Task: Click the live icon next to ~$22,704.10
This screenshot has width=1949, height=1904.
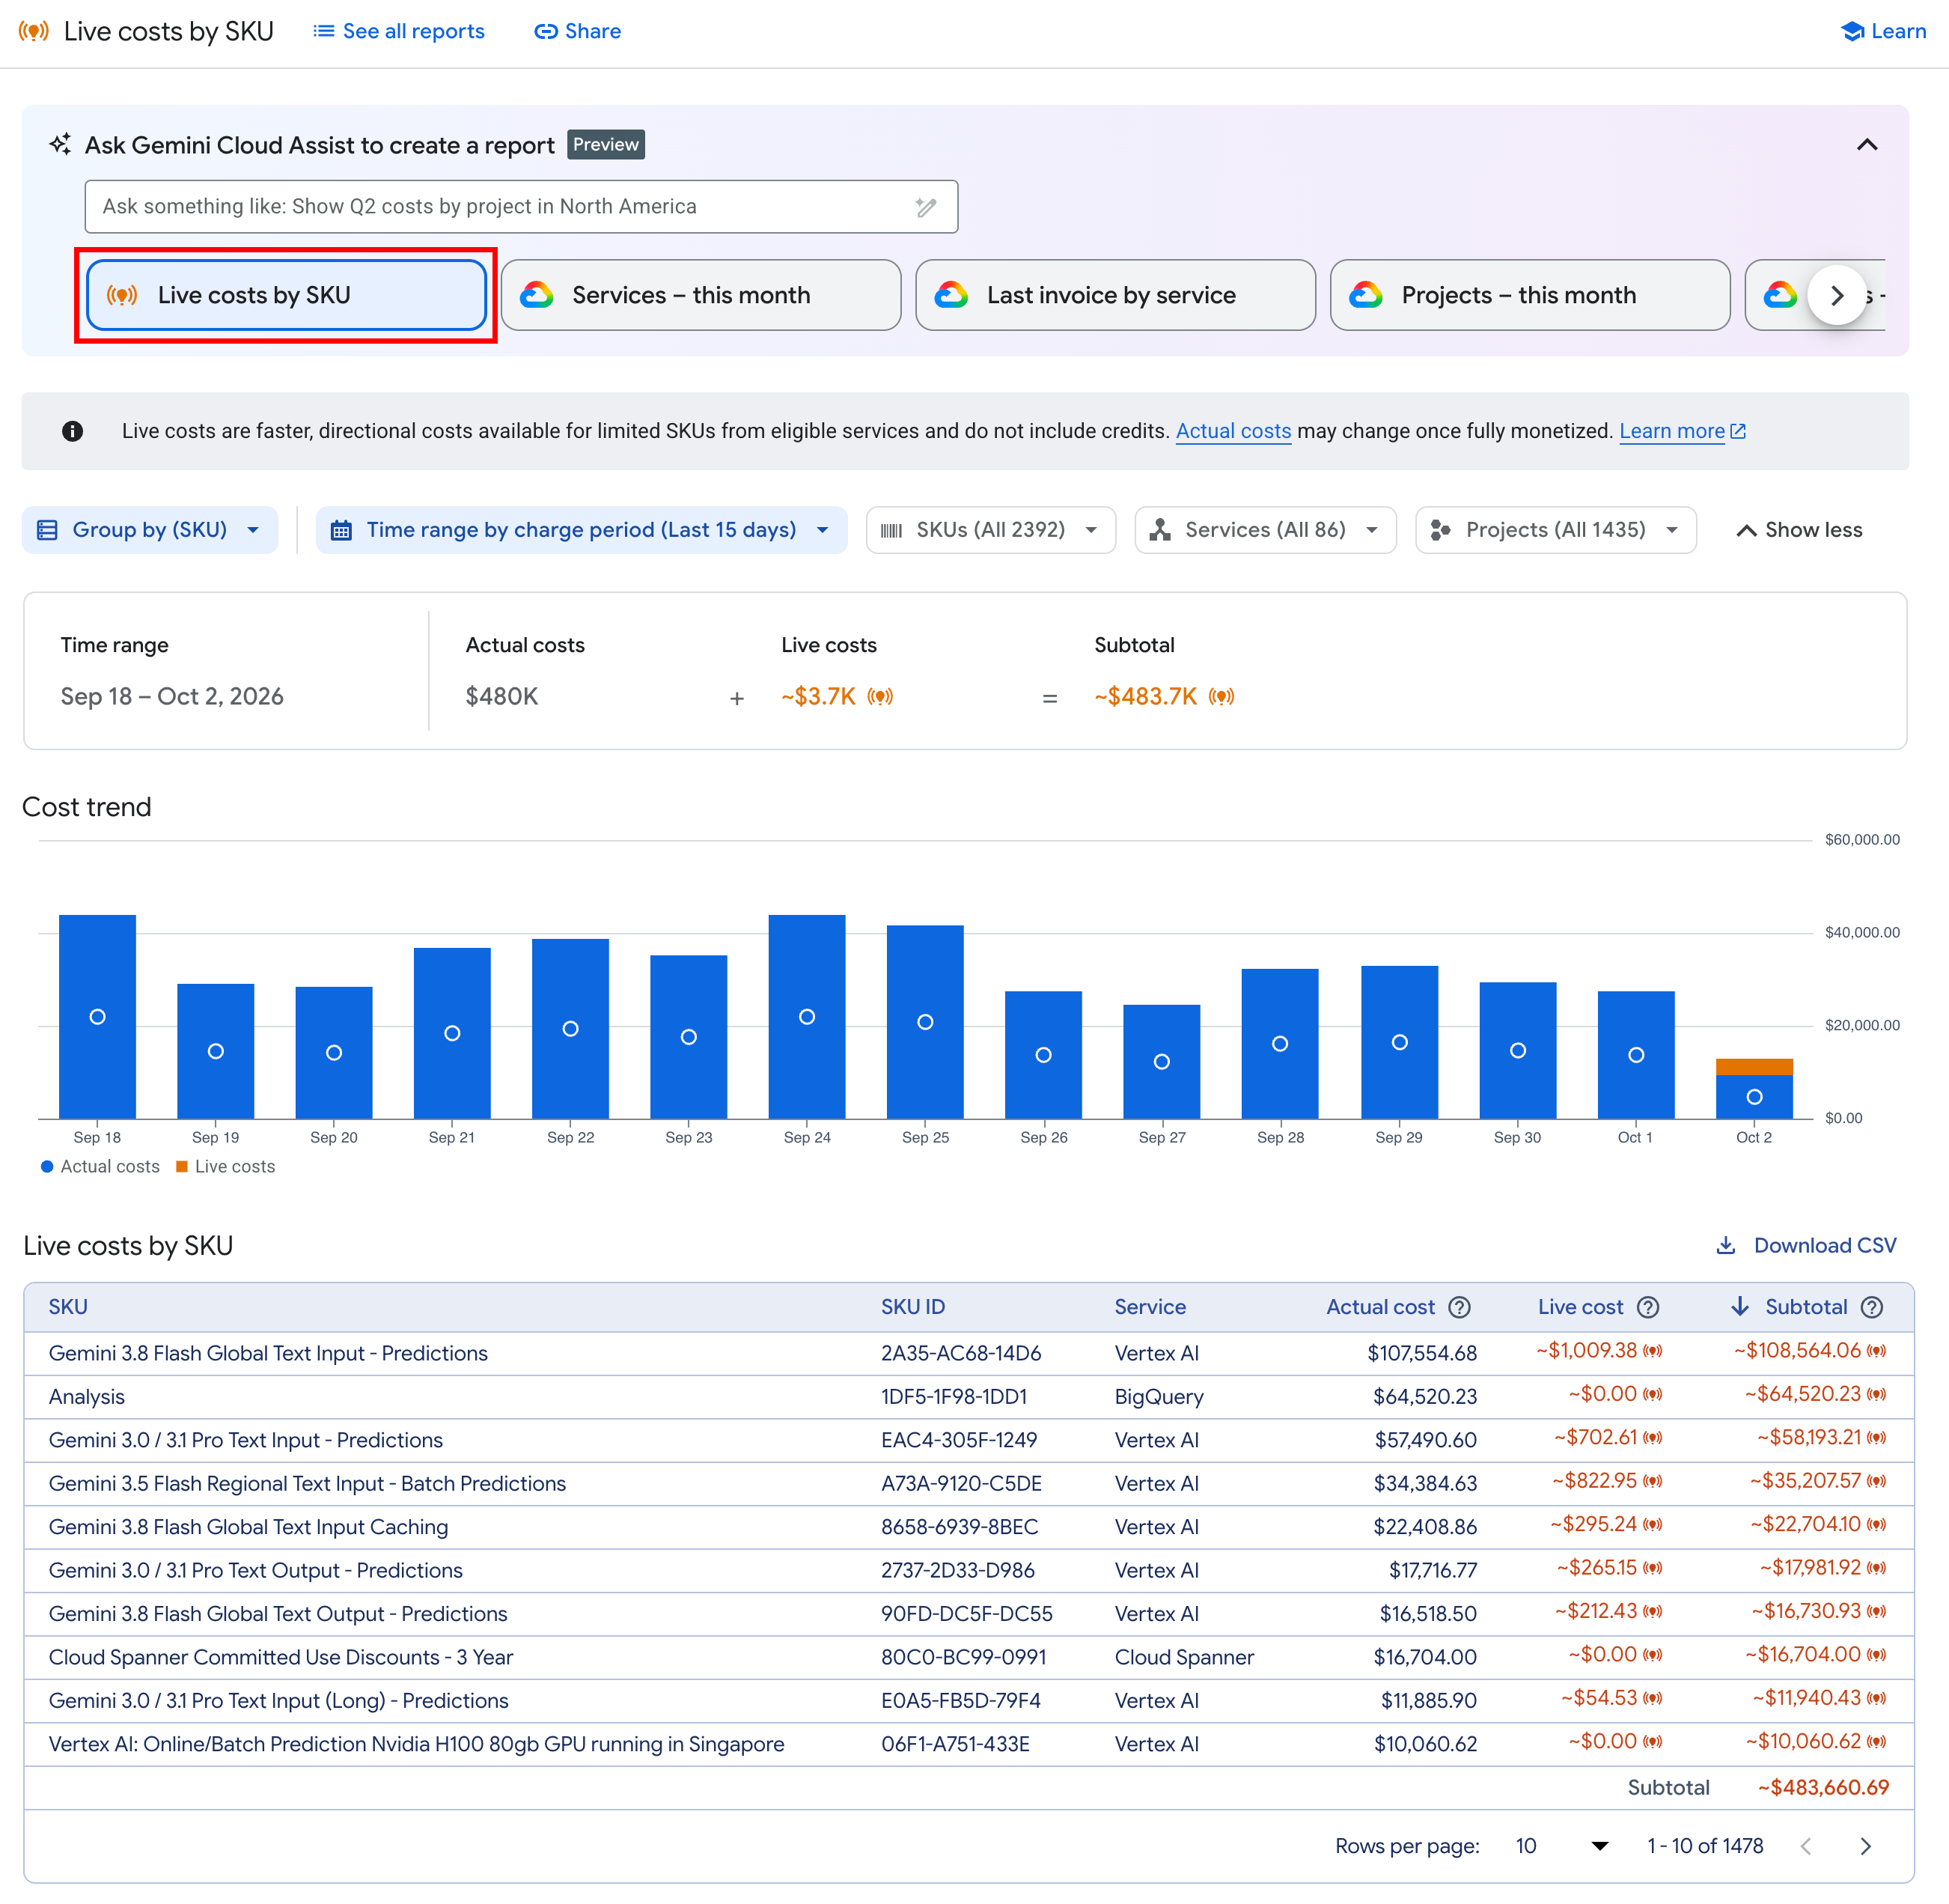Action: coord(1876,1525)
